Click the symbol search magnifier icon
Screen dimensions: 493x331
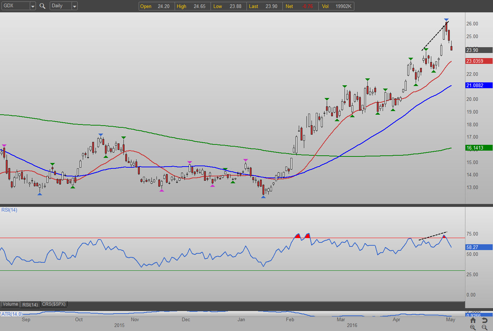click(42, 6)
